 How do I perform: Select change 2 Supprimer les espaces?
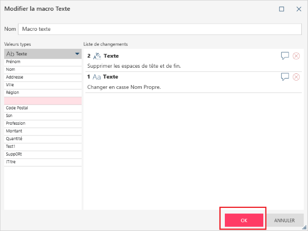(x=180, y=66)
